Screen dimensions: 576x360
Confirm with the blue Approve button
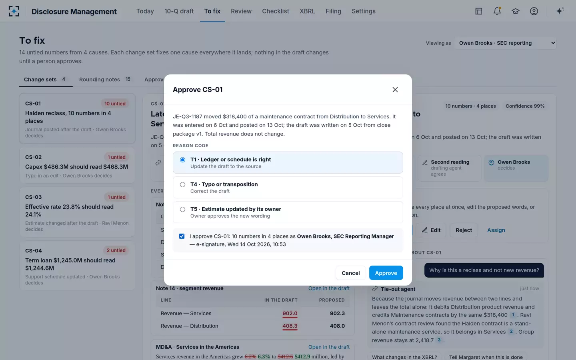(386, 273)
